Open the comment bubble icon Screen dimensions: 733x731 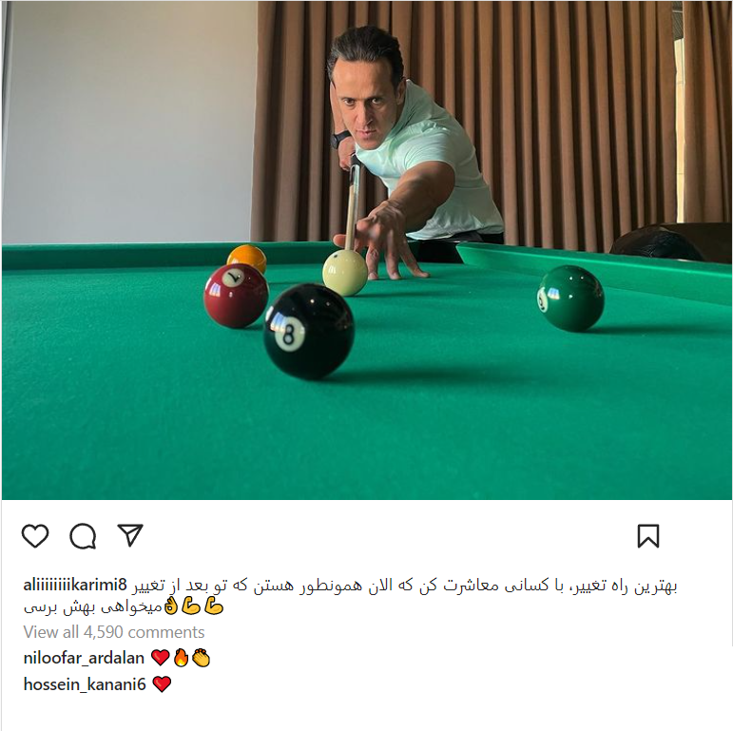pyautogui.click(x=84, y=535)
